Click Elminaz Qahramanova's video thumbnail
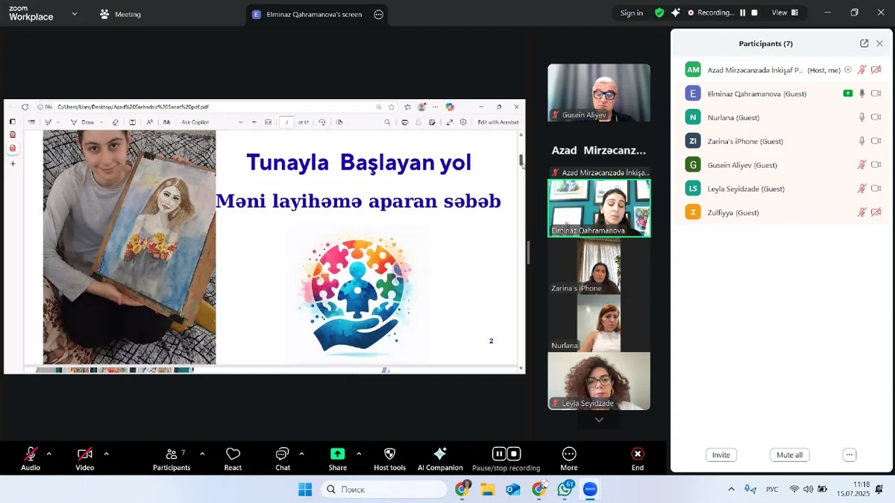Viewport: 895px width, 503px height. [x=599, y=209]
